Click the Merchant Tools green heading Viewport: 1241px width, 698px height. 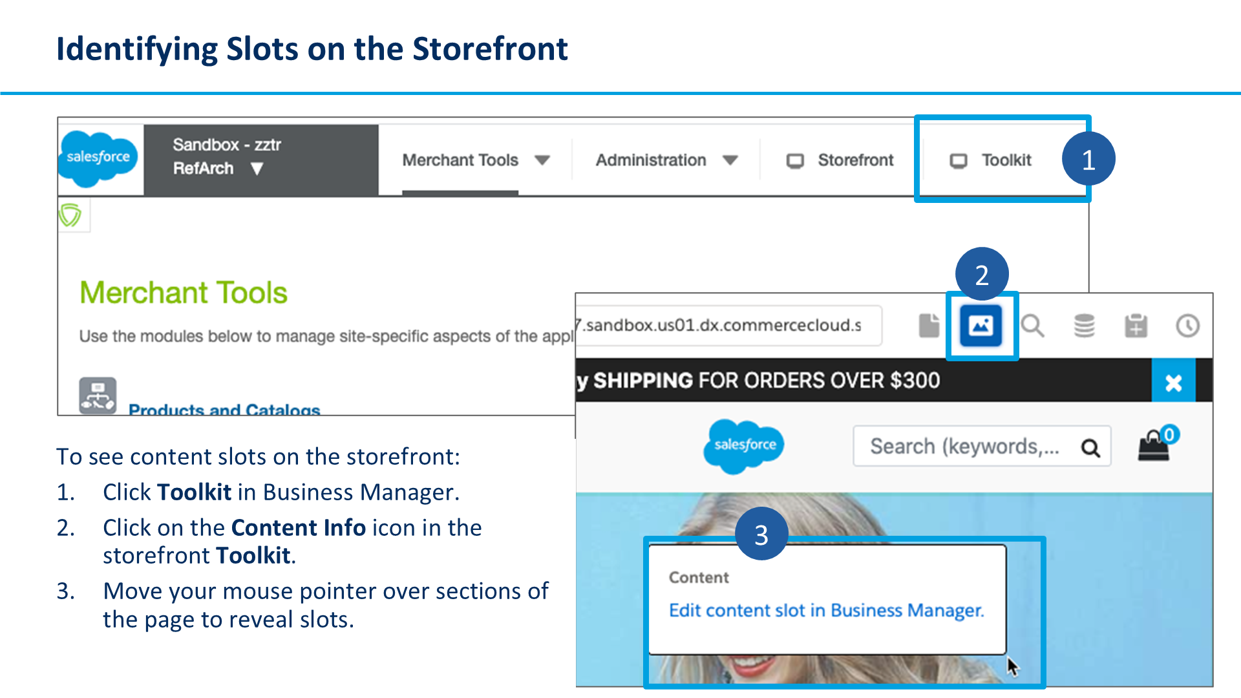point(184,293)
